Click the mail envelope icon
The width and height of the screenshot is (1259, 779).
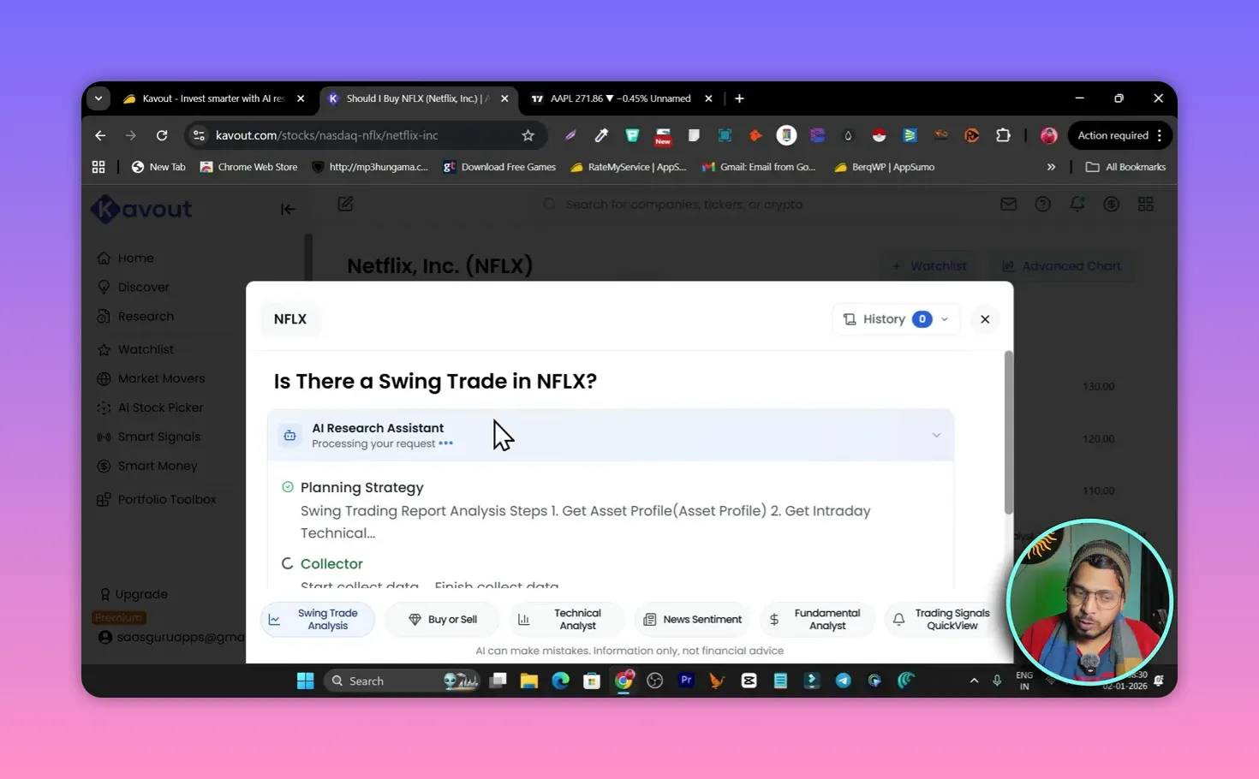tap(1008, 204)
